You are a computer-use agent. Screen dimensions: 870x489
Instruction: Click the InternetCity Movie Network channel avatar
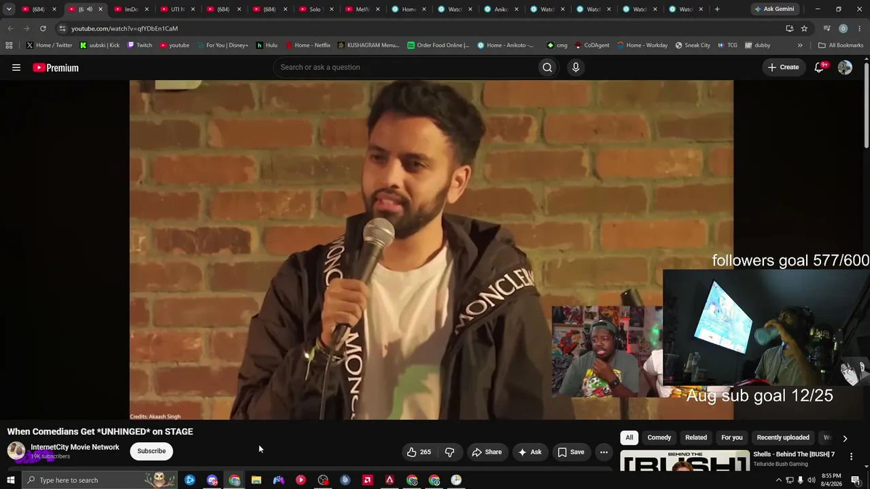[16, 451]
